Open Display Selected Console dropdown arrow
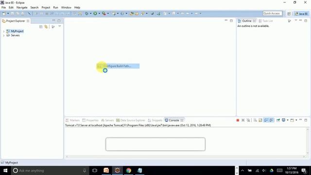 288,120
